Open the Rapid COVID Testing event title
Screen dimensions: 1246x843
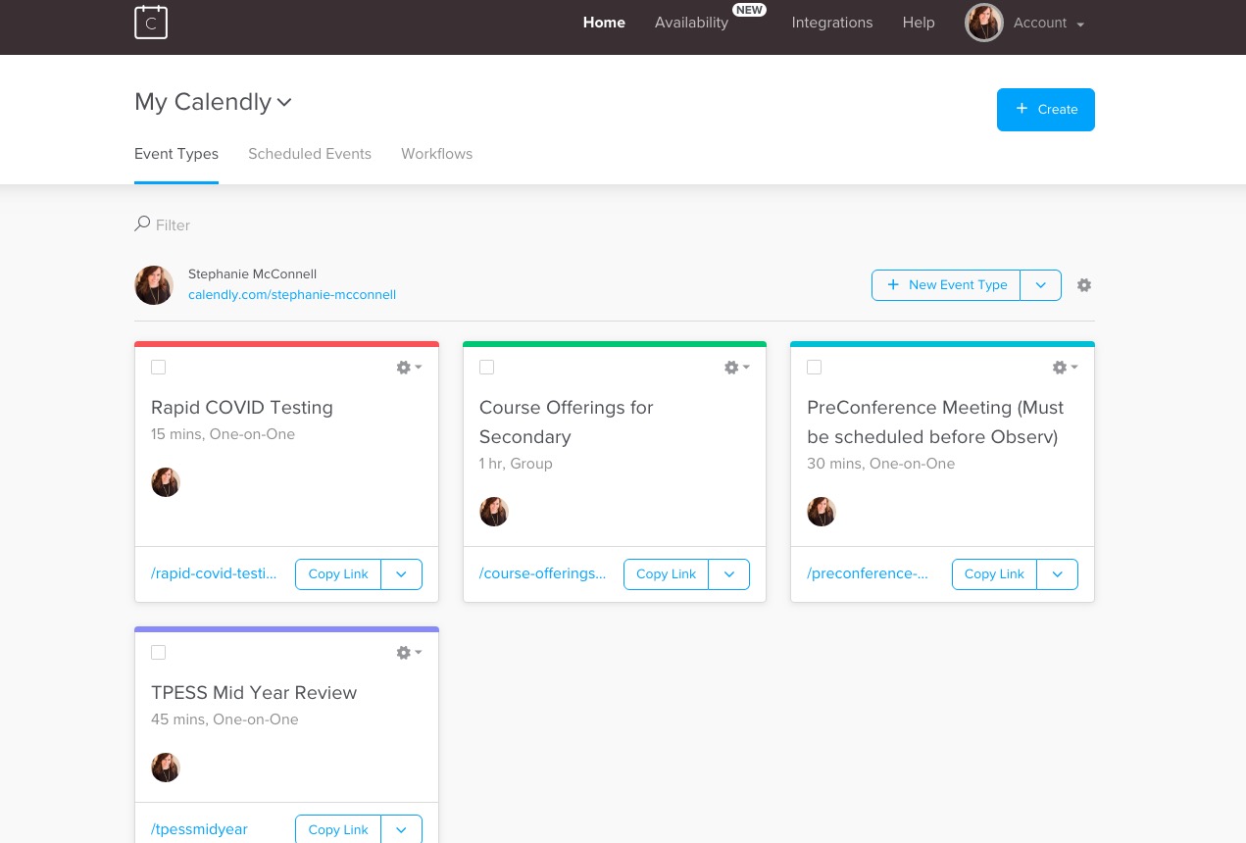(242, 408)
